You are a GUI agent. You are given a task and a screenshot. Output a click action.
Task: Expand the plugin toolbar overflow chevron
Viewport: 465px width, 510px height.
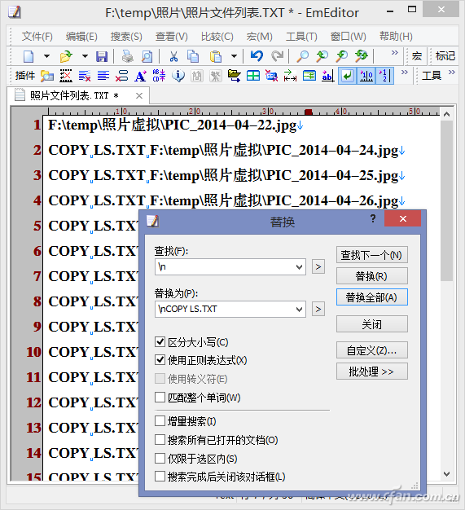coord(404,73)
